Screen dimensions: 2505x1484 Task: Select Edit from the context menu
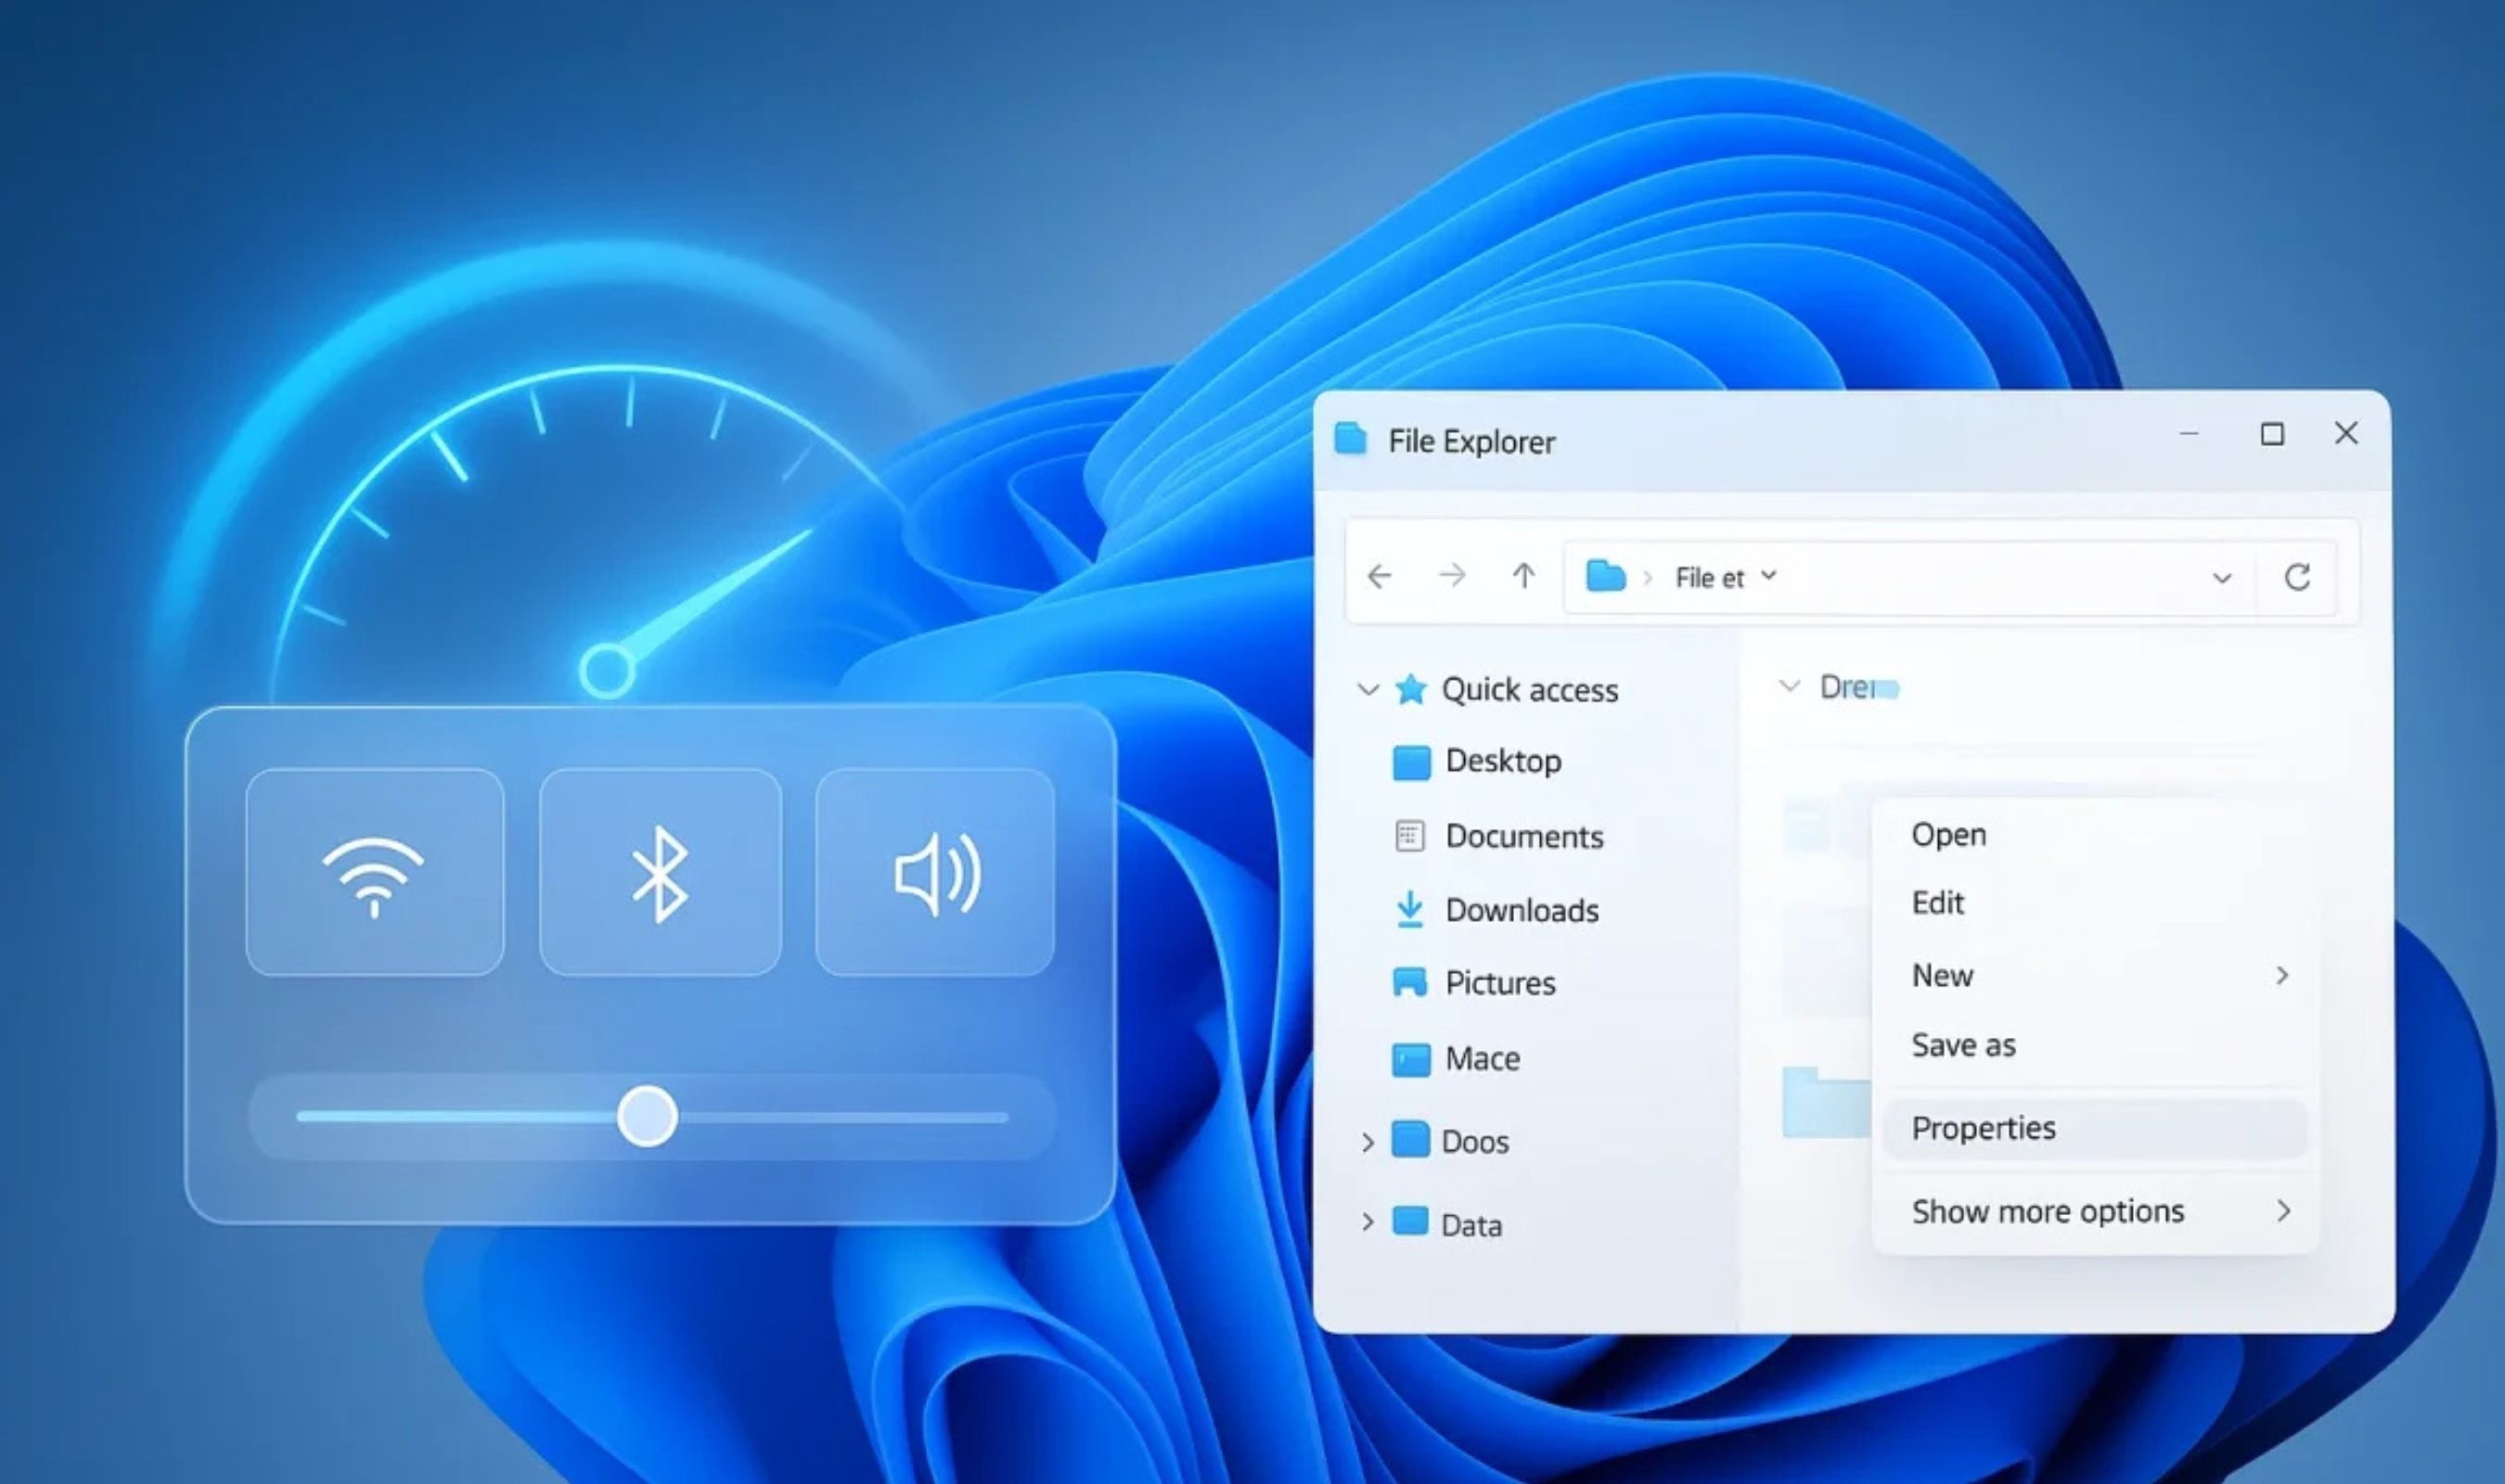pyautogui.click(x=1937, y=902)
